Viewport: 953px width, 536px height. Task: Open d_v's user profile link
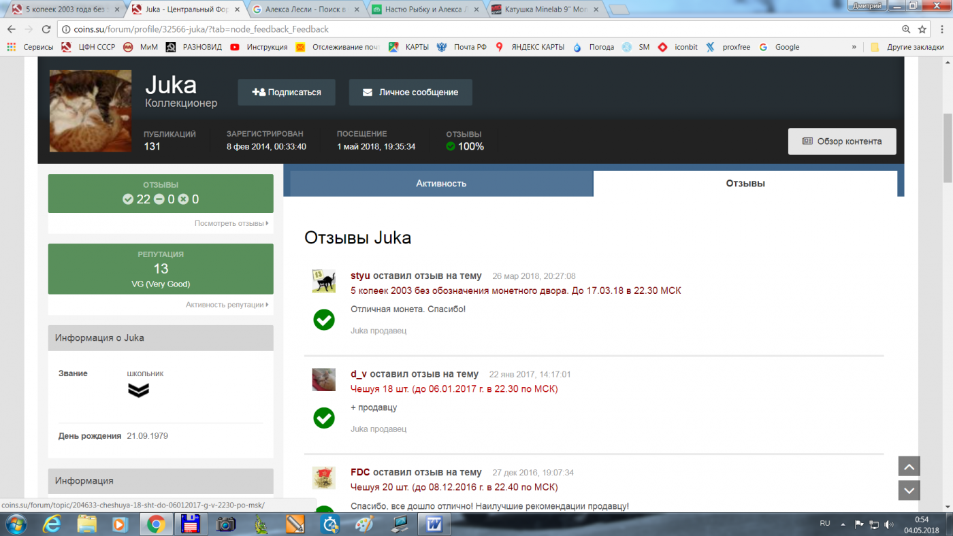coord(359,374)
